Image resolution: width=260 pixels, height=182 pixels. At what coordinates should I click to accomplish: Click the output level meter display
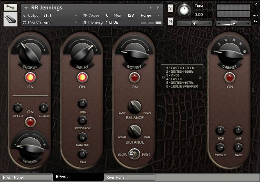(233, 11)
